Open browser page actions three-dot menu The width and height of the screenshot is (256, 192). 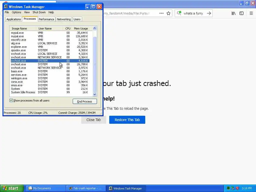click(x=161, y=13)
